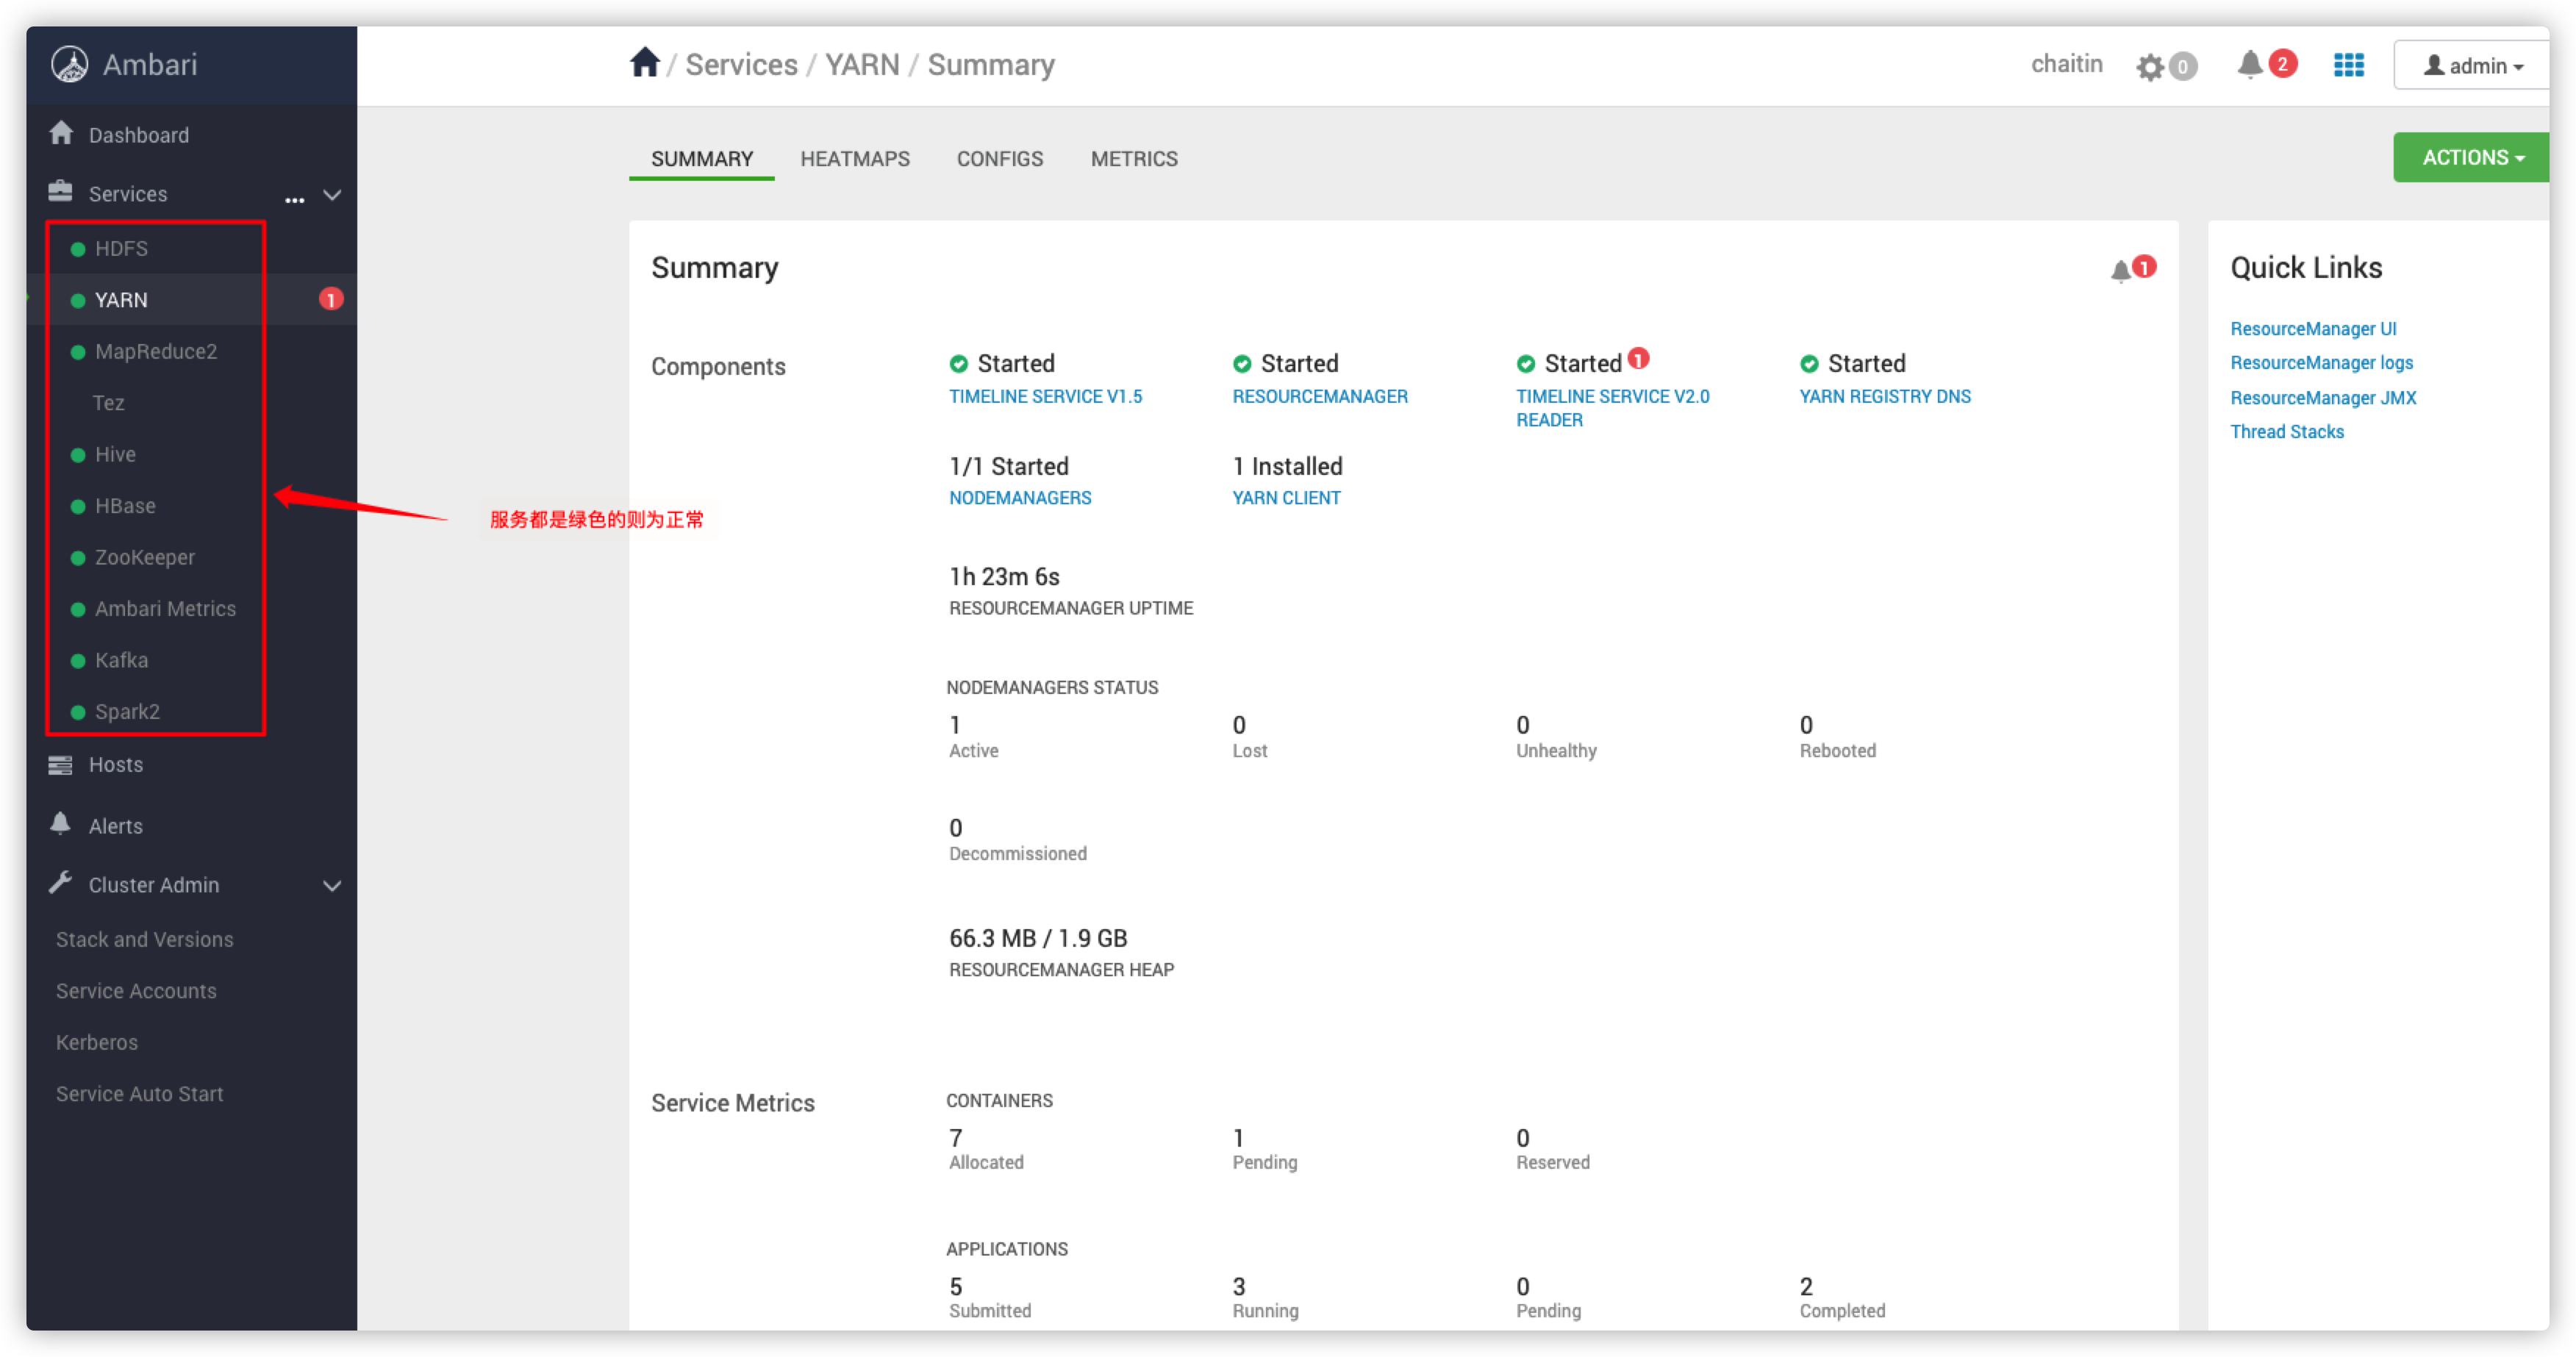The width and height of the screenshot is (2576, 1357).
Task: Click the Timeline Service V2.0 alert badge
Action: [x=1638, y=358]
